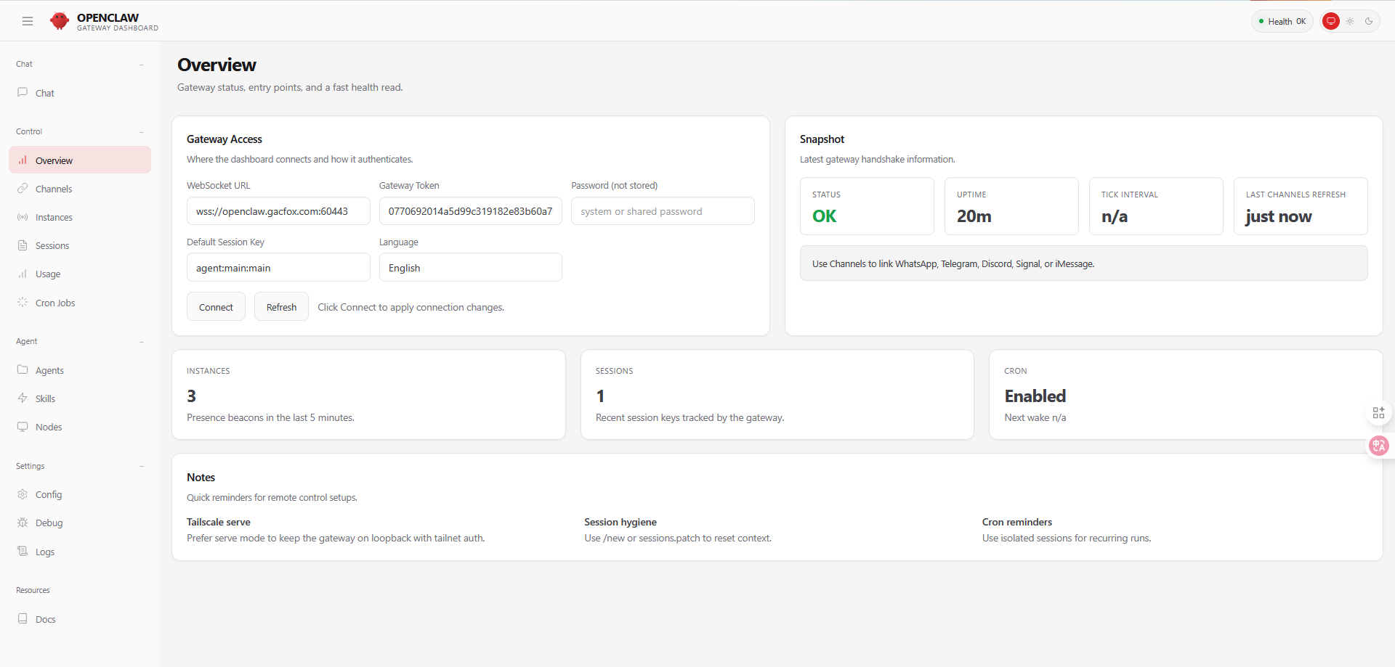Click the OpenClaw red logo
Screen dimensions: 1395x667
click(x=60, y=21)
